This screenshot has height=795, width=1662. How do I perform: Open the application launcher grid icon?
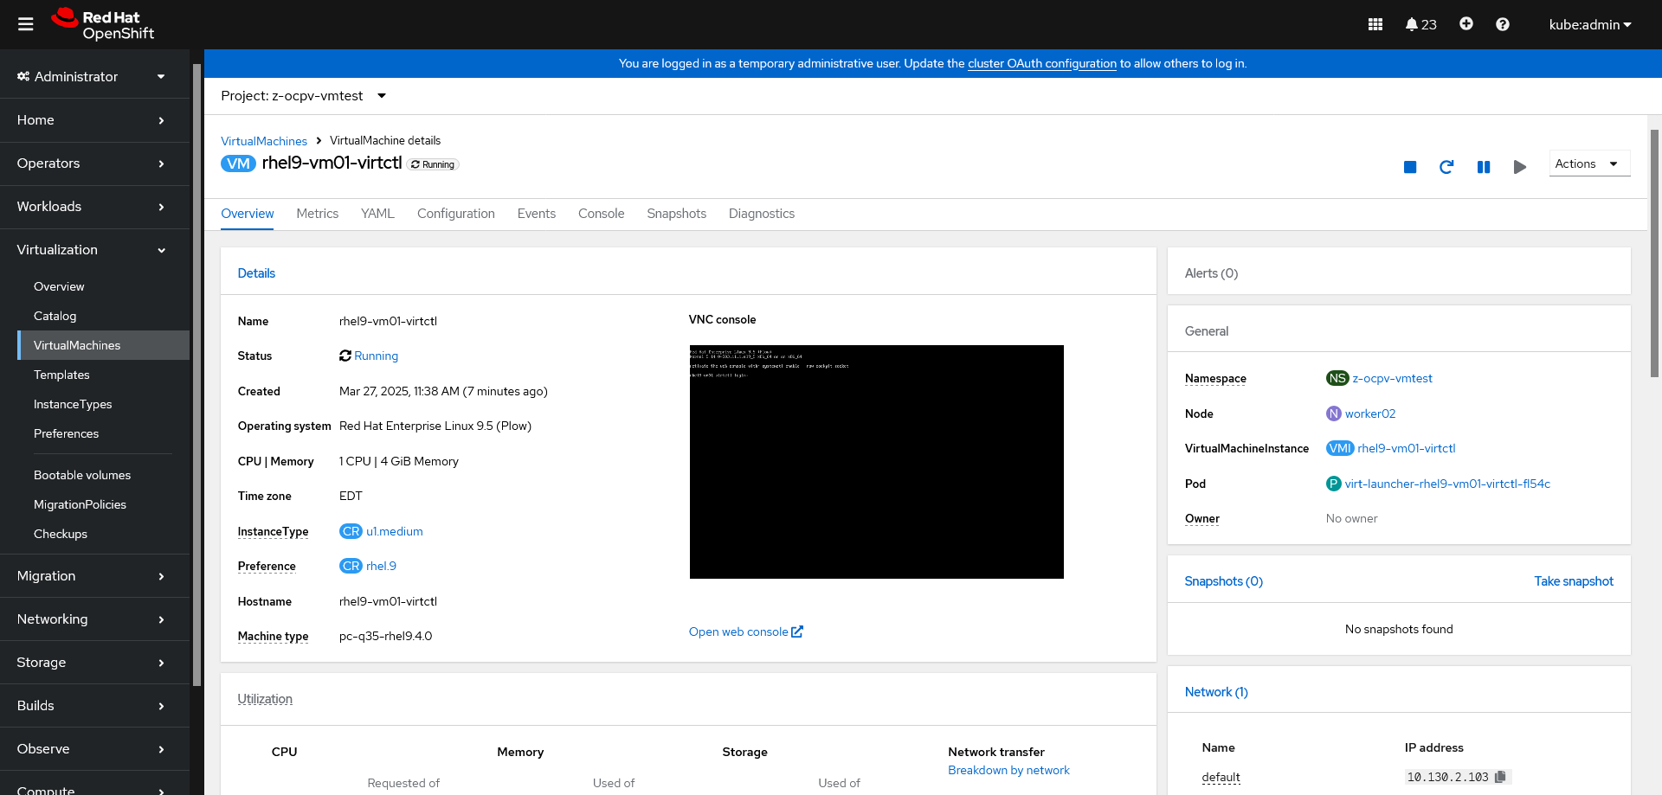1375,24
